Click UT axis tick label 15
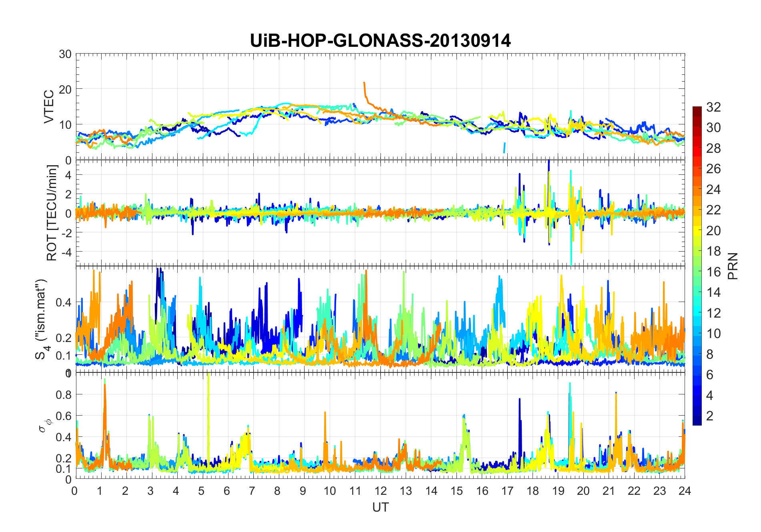Viewport: 761px width, 532px height. 457,491
